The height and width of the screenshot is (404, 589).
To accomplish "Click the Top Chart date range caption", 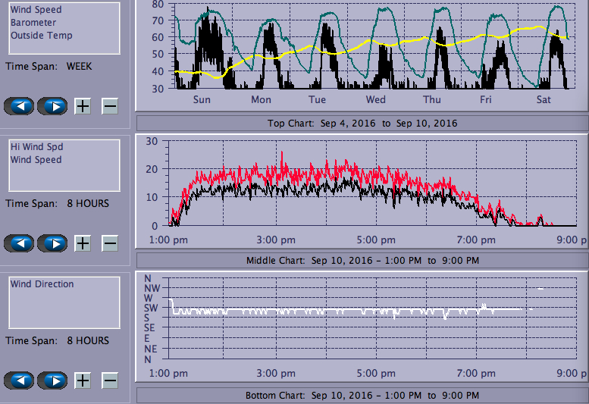I will pyautogui.click(x=362, y=123).
